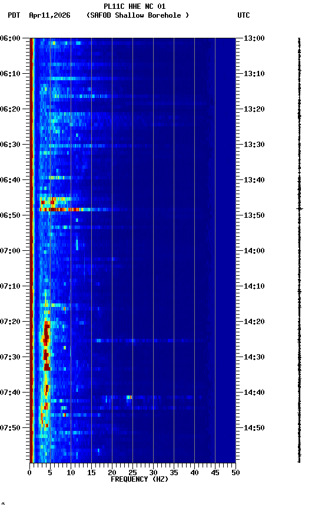Image resolution: width=325 pixels, height=510 pixels.
Task: Click the '14:00' UTC time label
Action: (254, 251)
